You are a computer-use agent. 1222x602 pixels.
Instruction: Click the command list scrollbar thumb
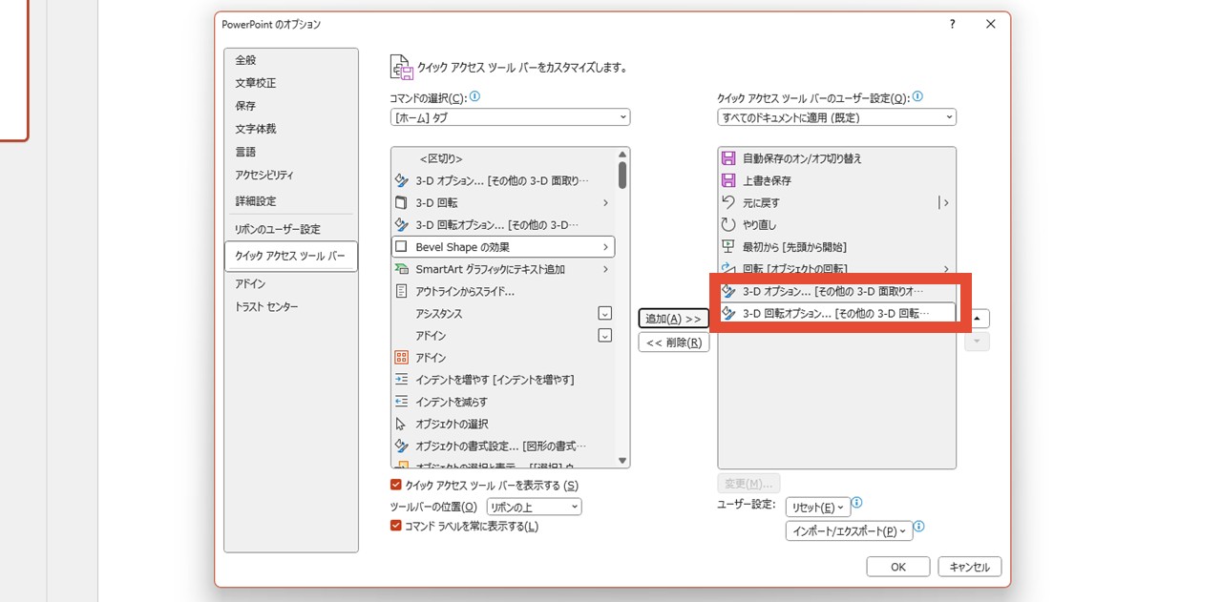[x=622, y=175]
